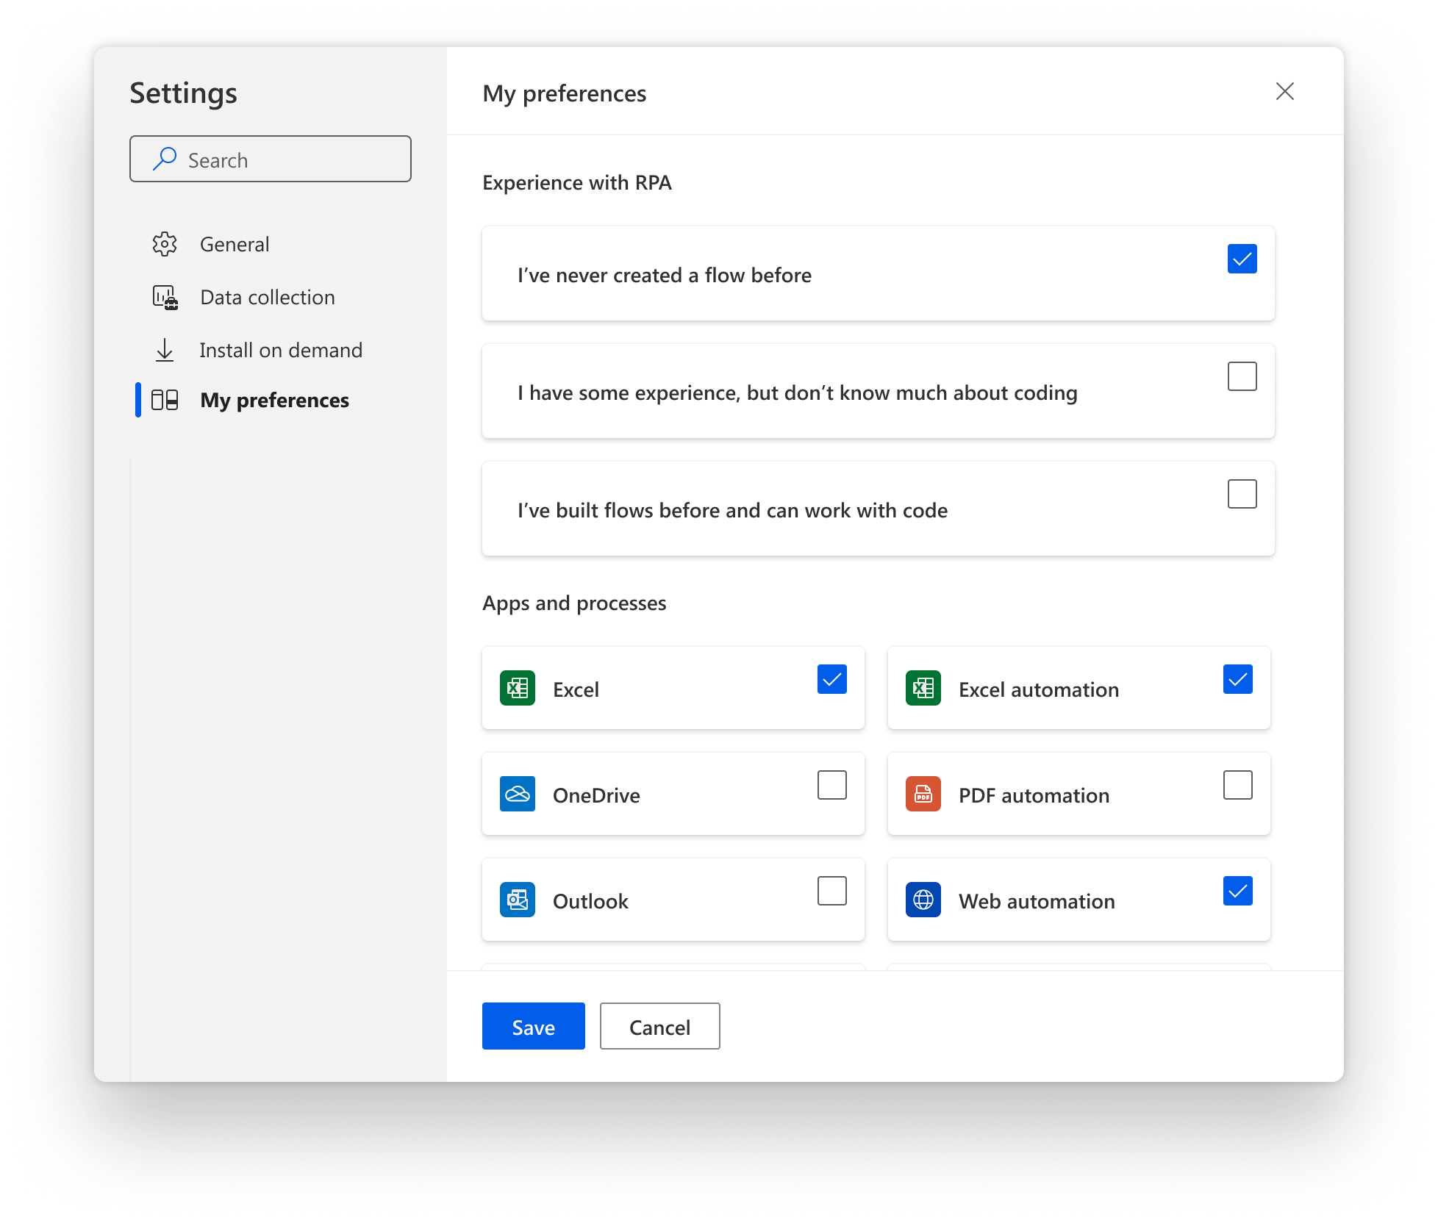Check 'I have some experience' option checkbox
The width and height of the screenshot is (1438, 1223).
point(1242,376)
